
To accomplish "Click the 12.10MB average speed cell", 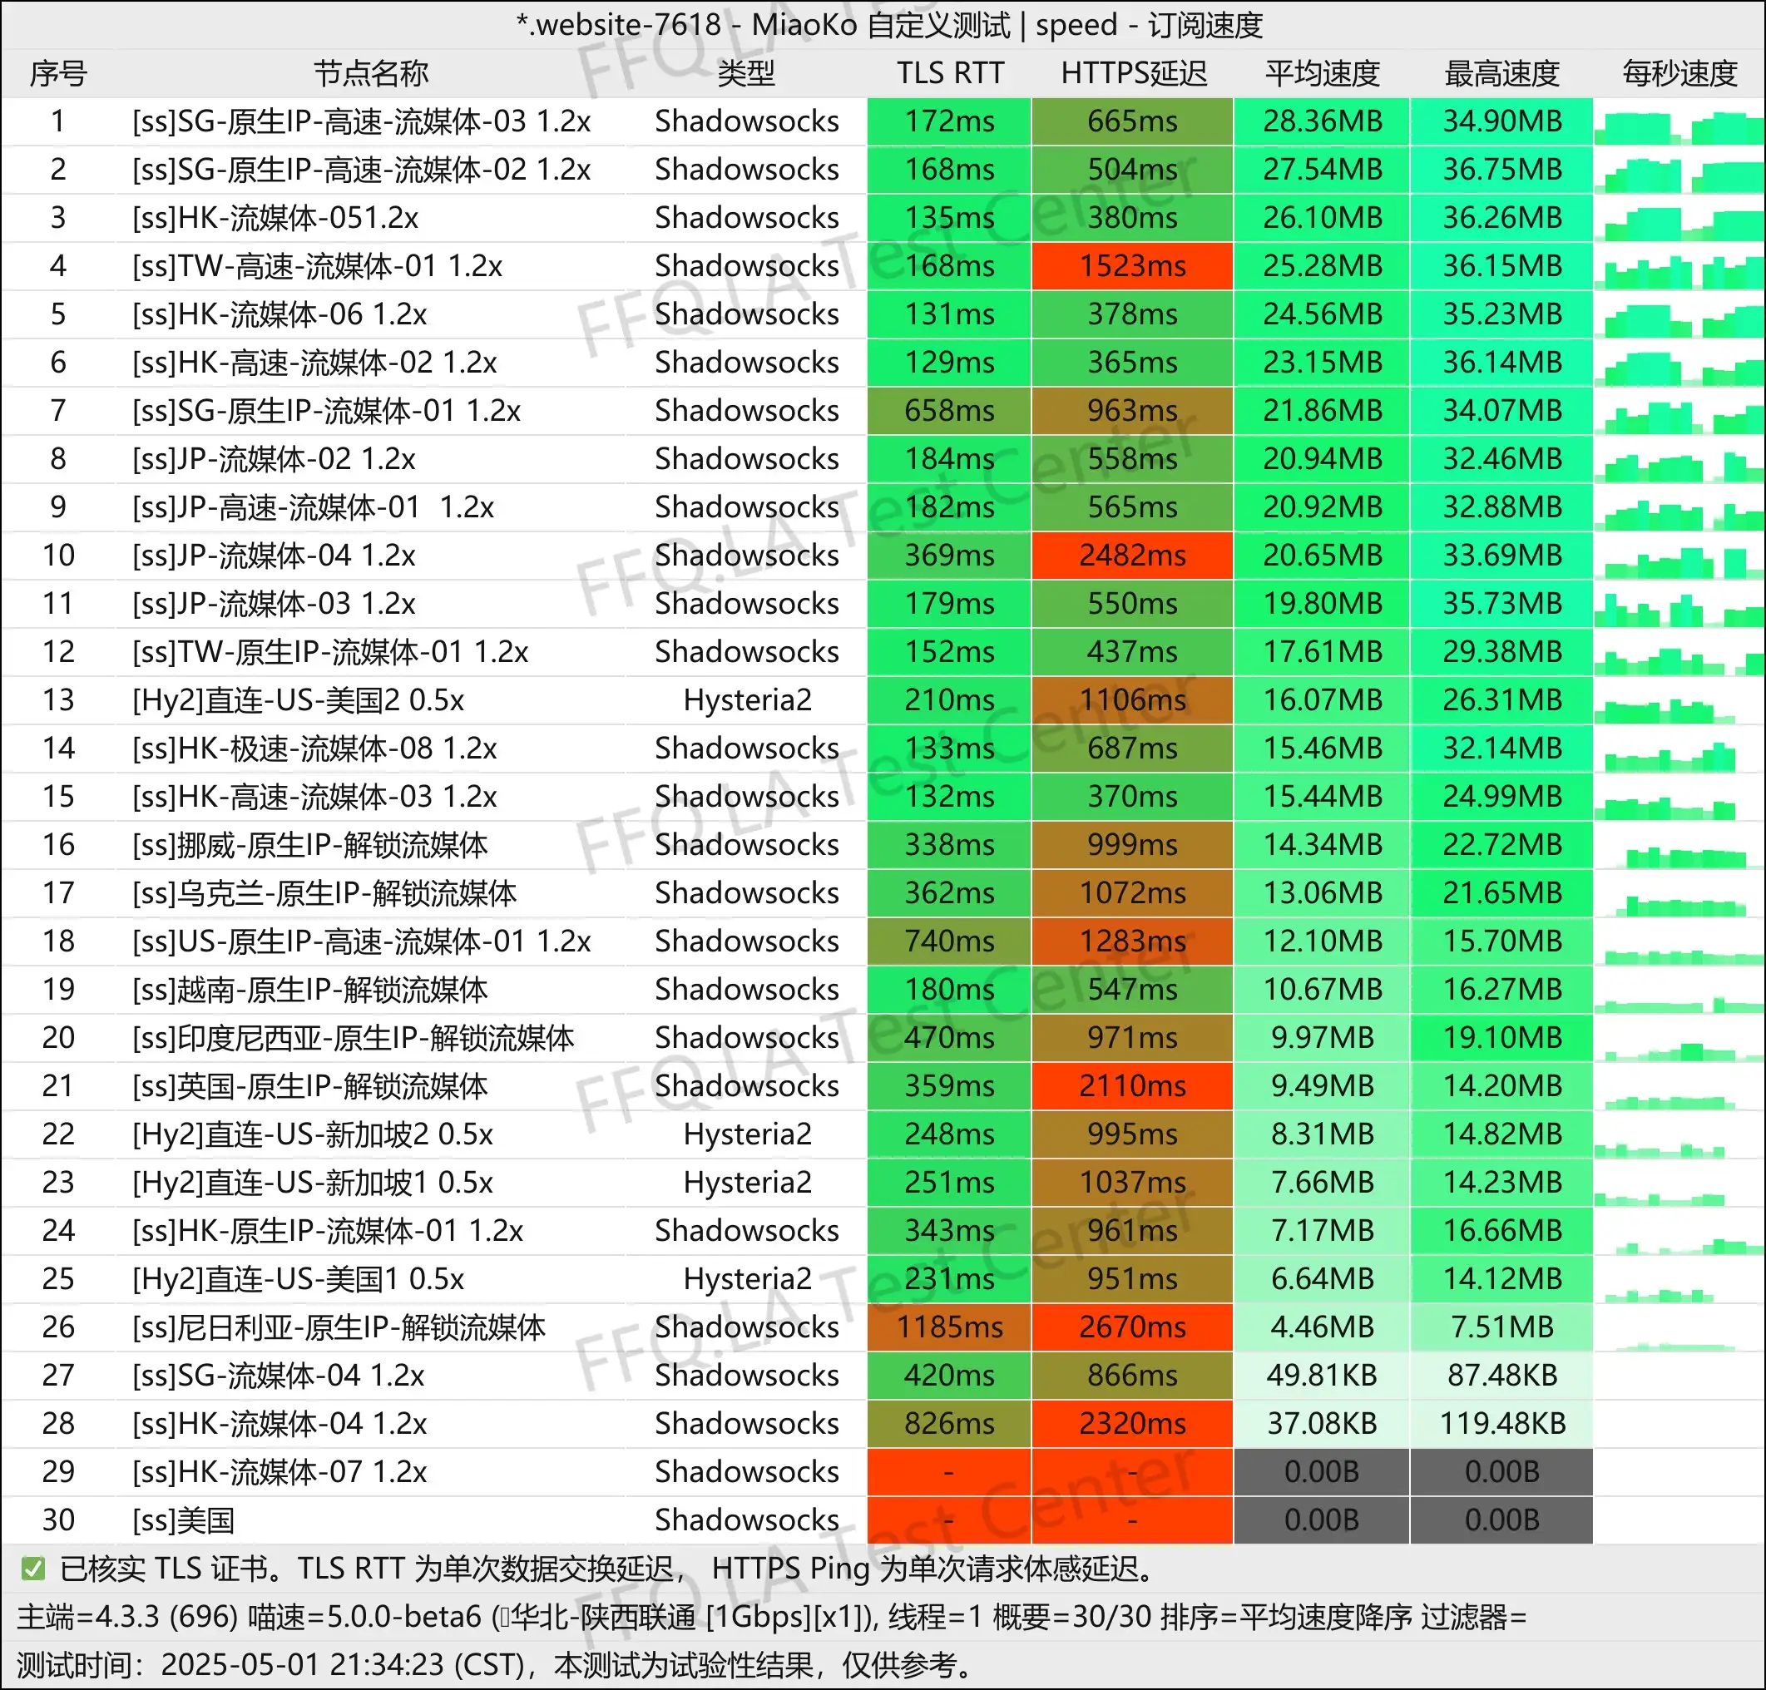I will 1322,941.
